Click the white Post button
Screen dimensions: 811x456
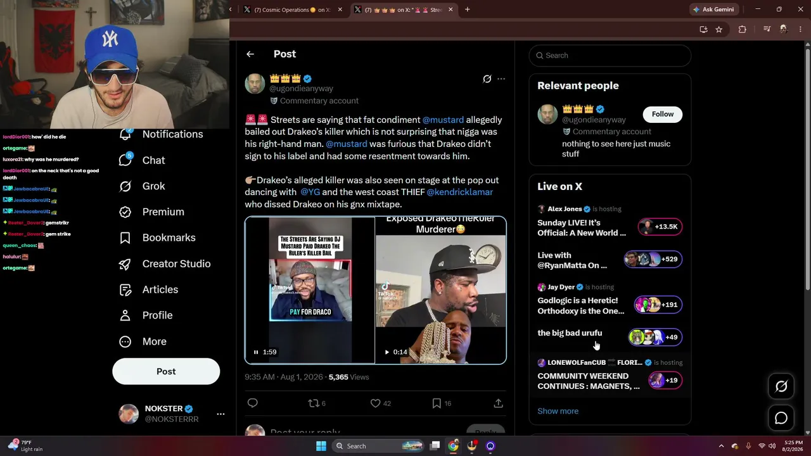[x=166, y=372]
